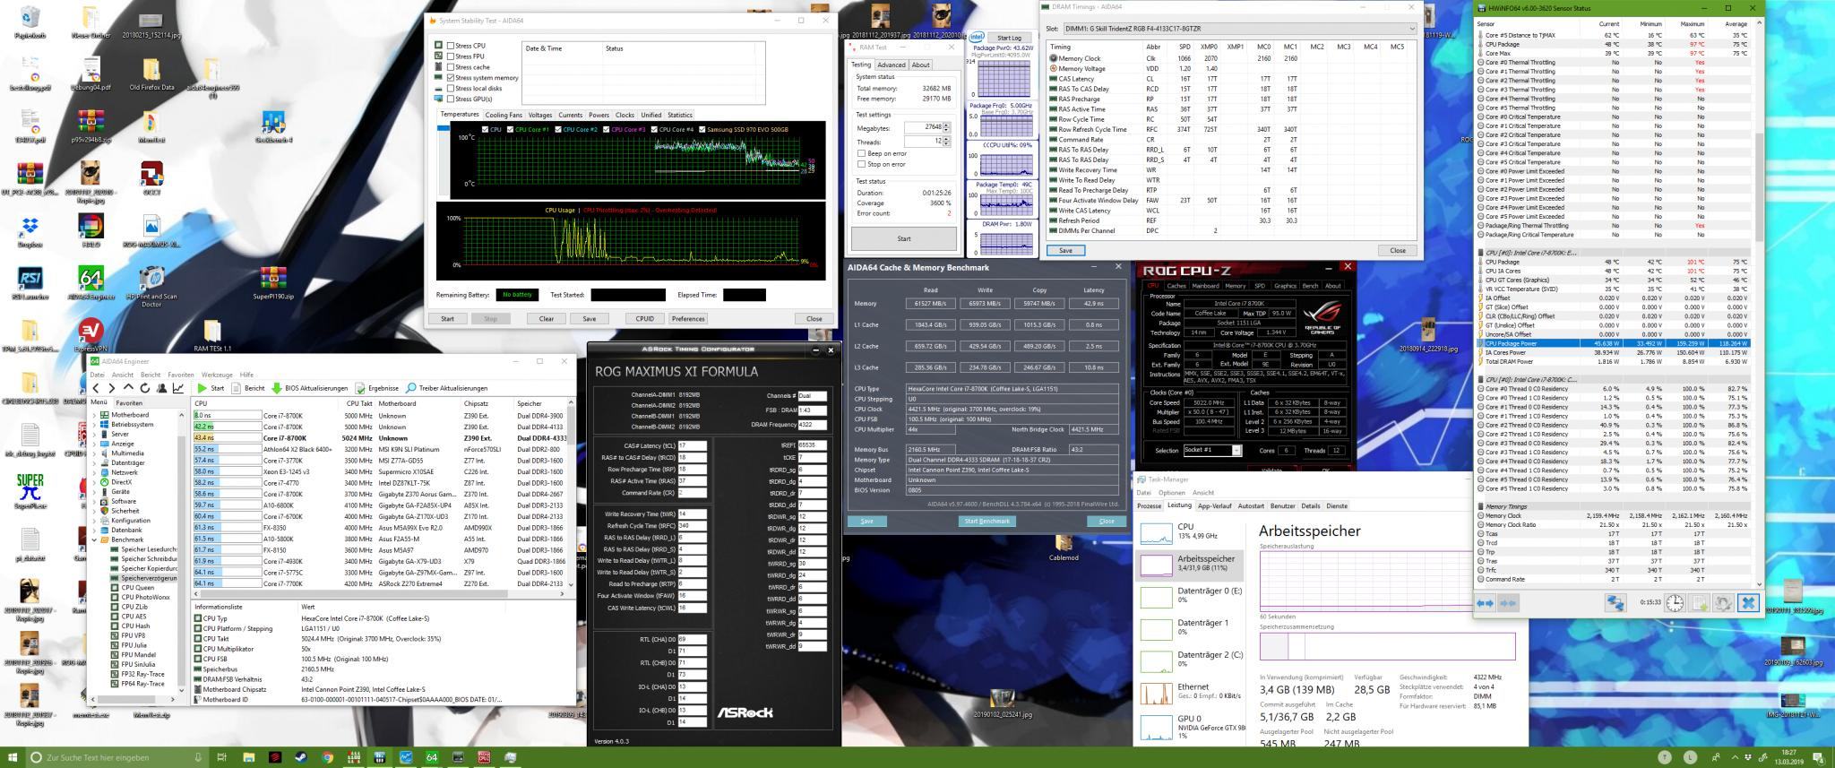The height and width of the screenshot is (768, 1835).
Task: Open Ergebnisse in AIDA64 Engineer toolbar
Action: tap(377, 388)
